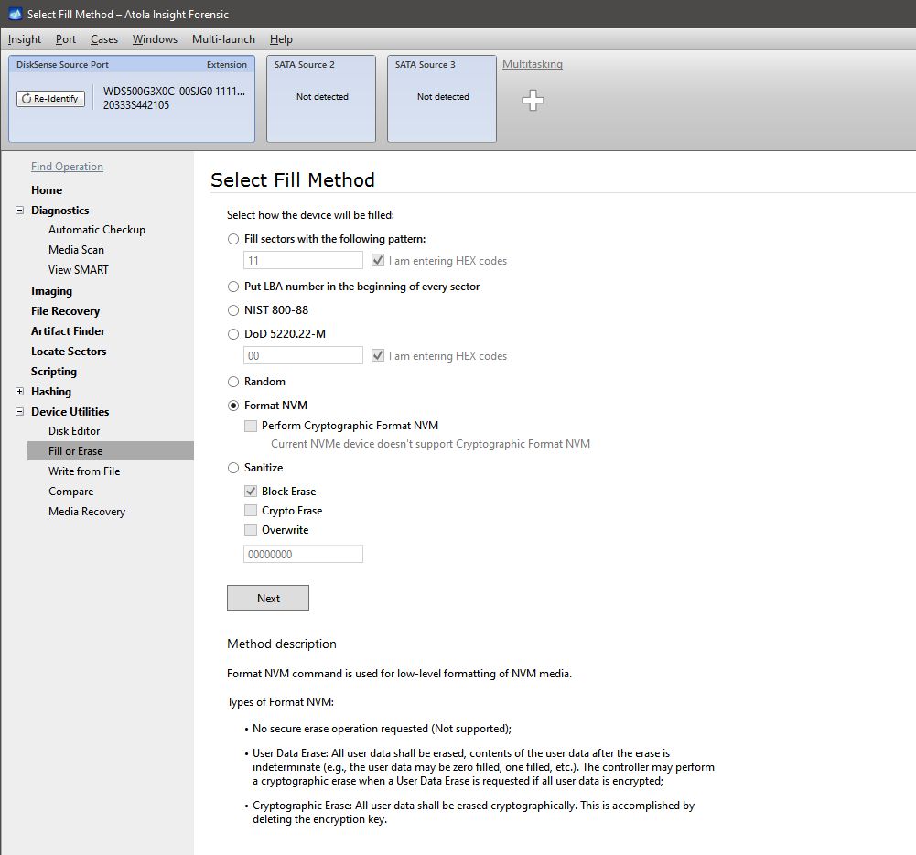Open the Windows menu
This screenshot has width=916, height=855.
tap(155, 39)
